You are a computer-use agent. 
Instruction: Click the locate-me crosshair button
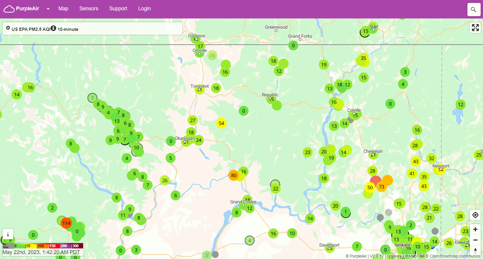pyautogui.click(x=475, y=215)
